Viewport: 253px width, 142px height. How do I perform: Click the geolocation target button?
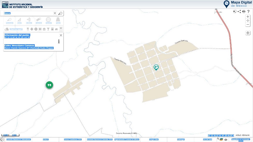click(248, 33)
